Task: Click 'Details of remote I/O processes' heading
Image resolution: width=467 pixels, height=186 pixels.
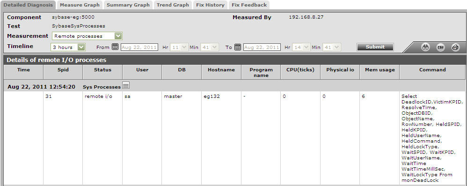Action: (x=56, y=60)
